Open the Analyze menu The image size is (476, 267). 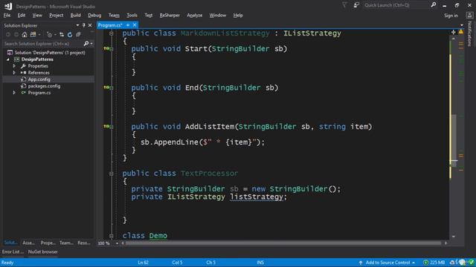tap(195, 15)
